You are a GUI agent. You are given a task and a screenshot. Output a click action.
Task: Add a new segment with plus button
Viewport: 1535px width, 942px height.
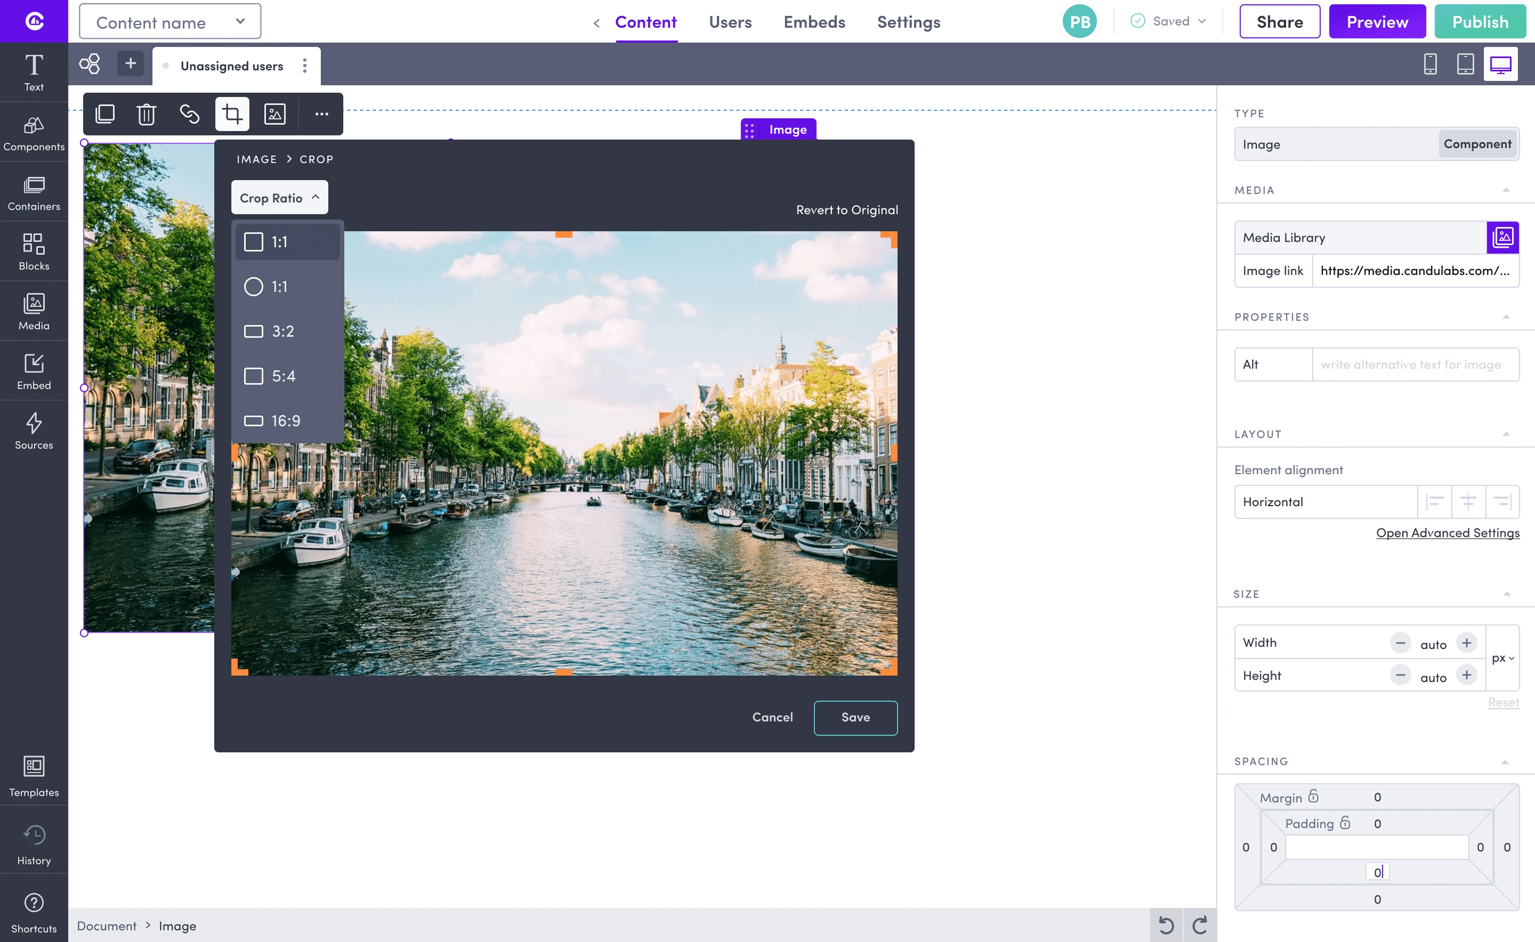coord(130,64)
